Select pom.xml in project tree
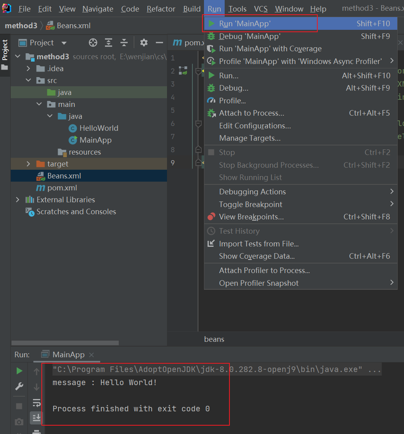The height and width of the screenshot is (434, 404). (62, 188)
